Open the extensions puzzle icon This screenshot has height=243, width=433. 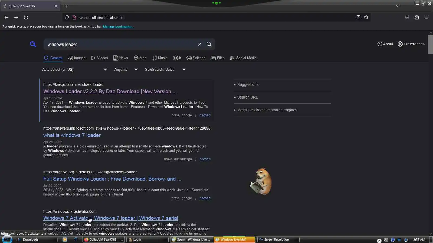[417, 18]
